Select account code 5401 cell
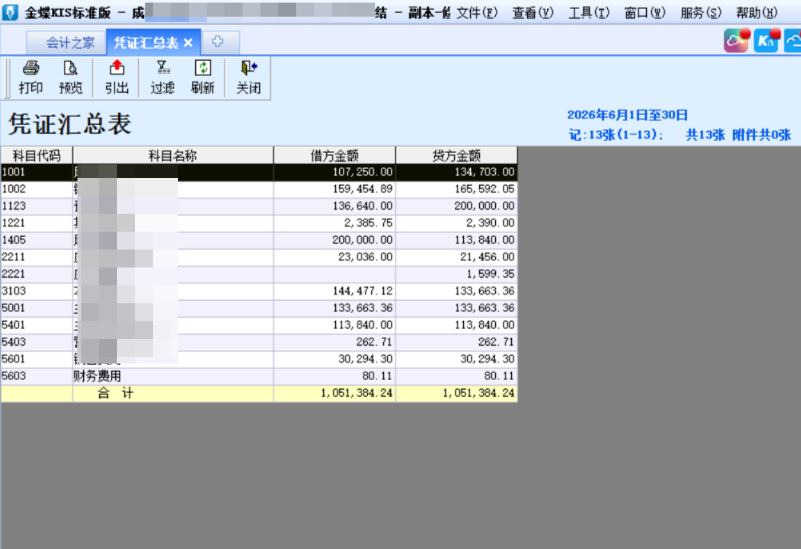The width and height of the screenshot is (801, 549). [36, 325]
